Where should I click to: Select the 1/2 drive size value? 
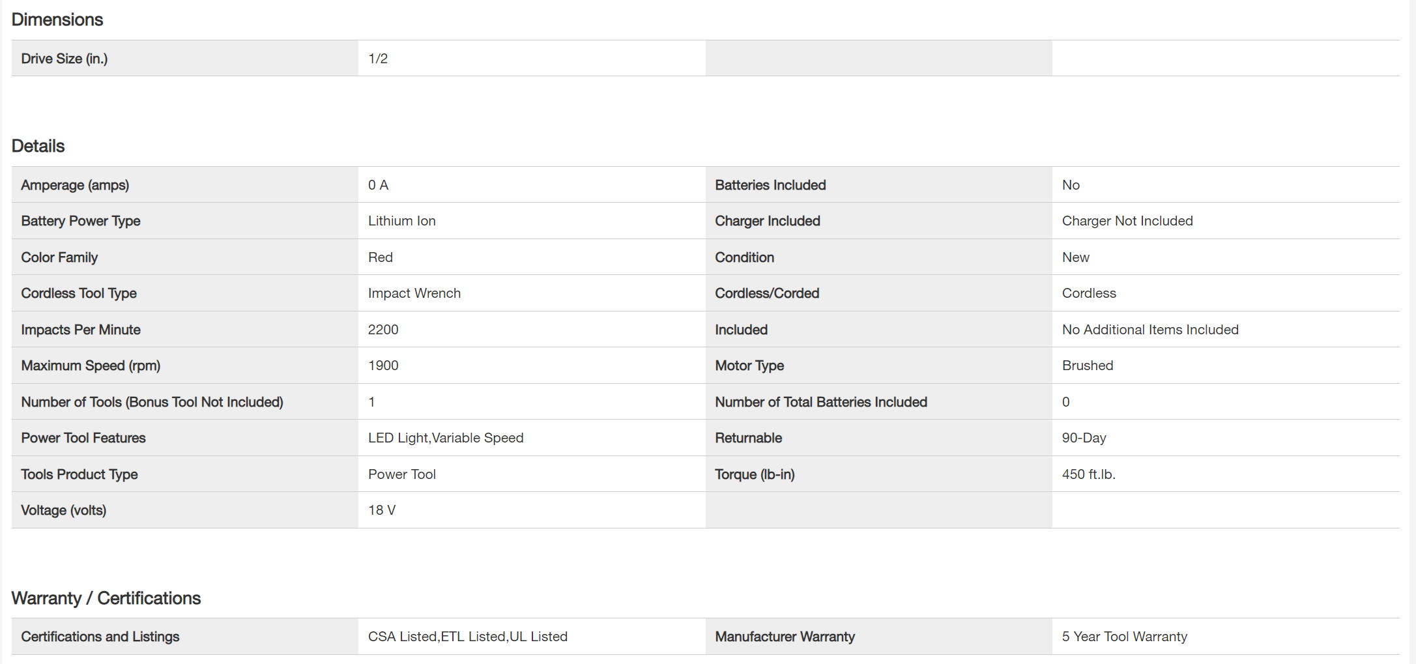pos(378,59)
